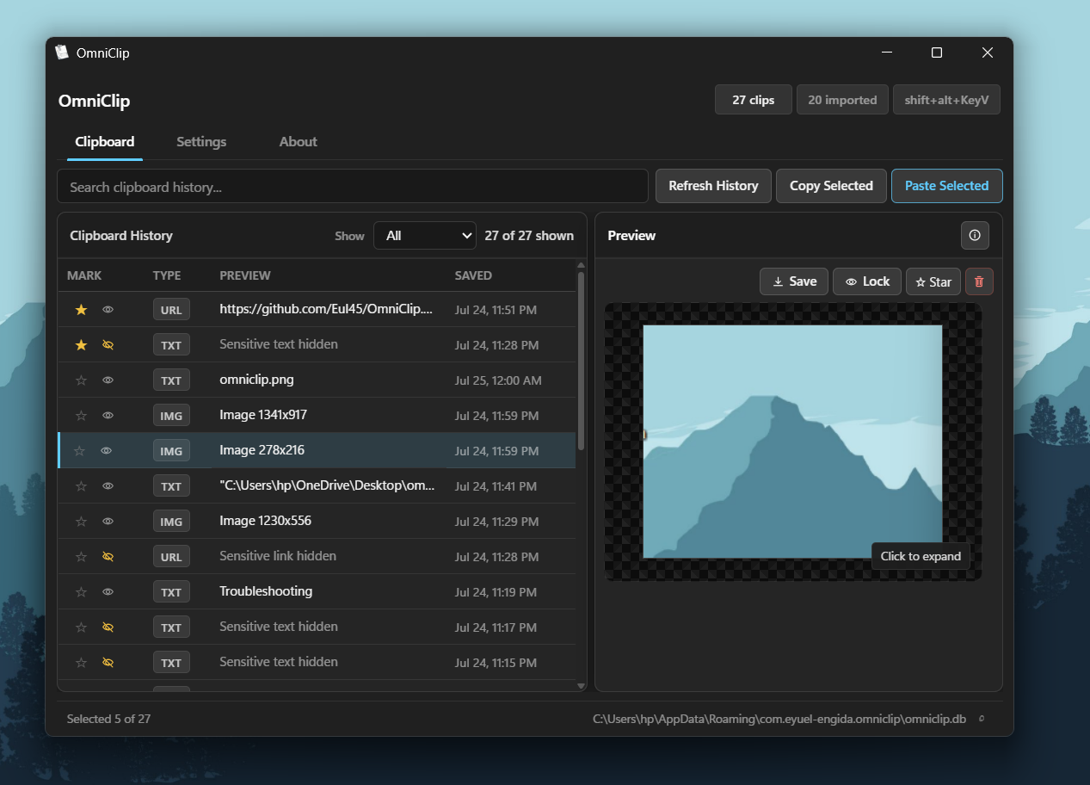Click the URL badge of Sensitive link hidden
This screenshot has width=1090, height=785.
pyautogui.click(x=171, y=556)
